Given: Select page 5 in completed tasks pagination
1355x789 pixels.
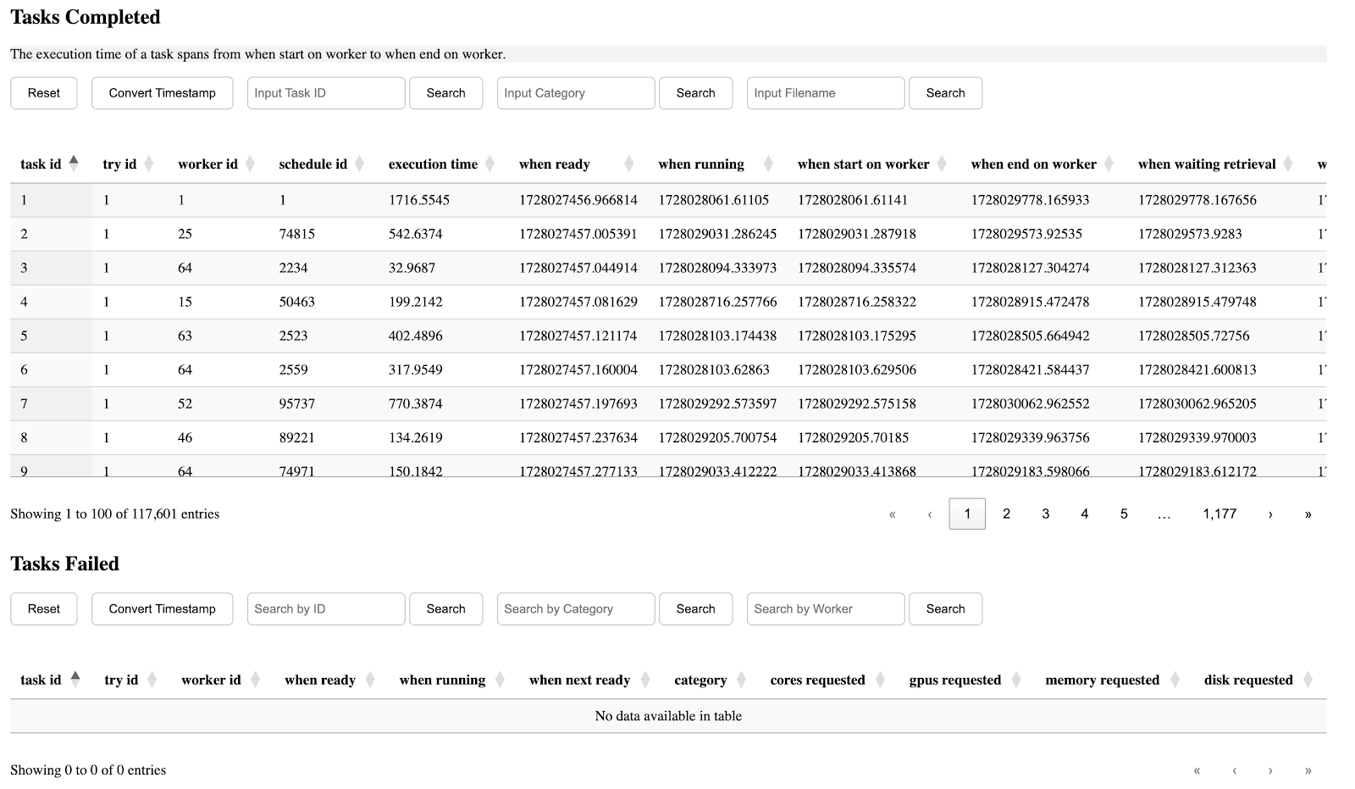Looking at the screenshot, I should [1124, 514].
